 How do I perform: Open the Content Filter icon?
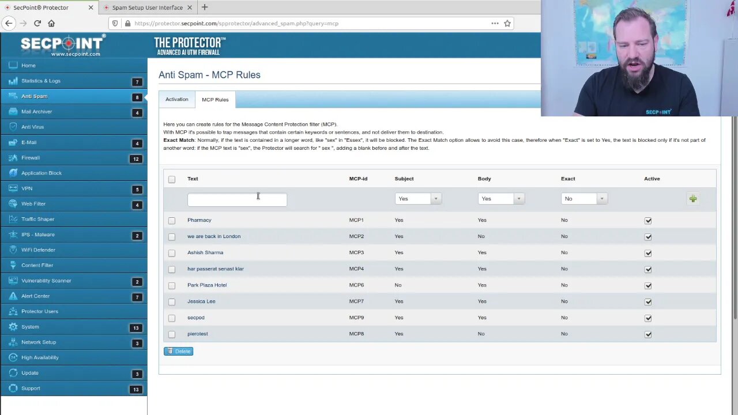coord(13,265)
